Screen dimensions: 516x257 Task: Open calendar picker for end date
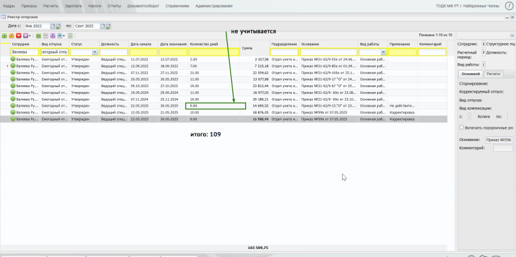coord(103,26)
